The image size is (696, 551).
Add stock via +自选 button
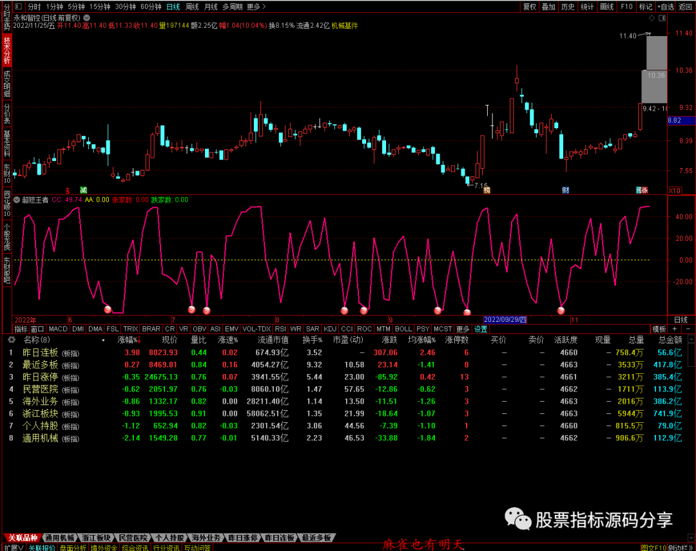click(x=665, y=6)
